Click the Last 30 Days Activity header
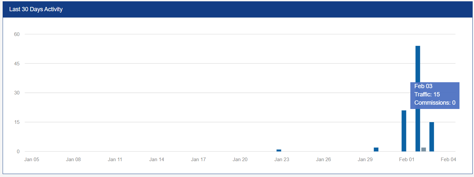The image size is (474, 177). click(36, 9)
